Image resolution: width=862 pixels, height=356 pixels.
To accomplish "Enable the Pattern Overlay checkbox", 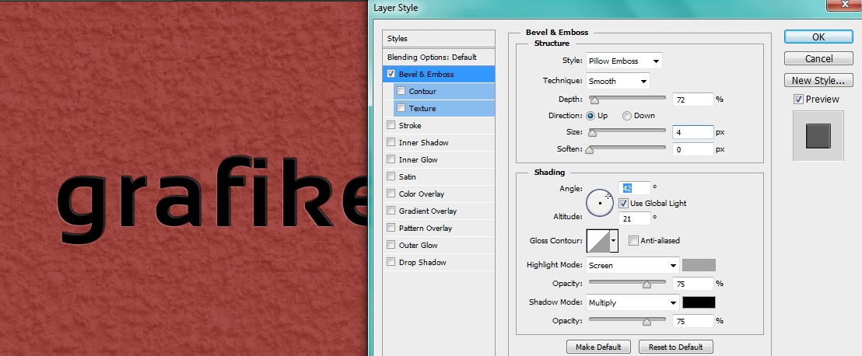I will click(391, 228).
